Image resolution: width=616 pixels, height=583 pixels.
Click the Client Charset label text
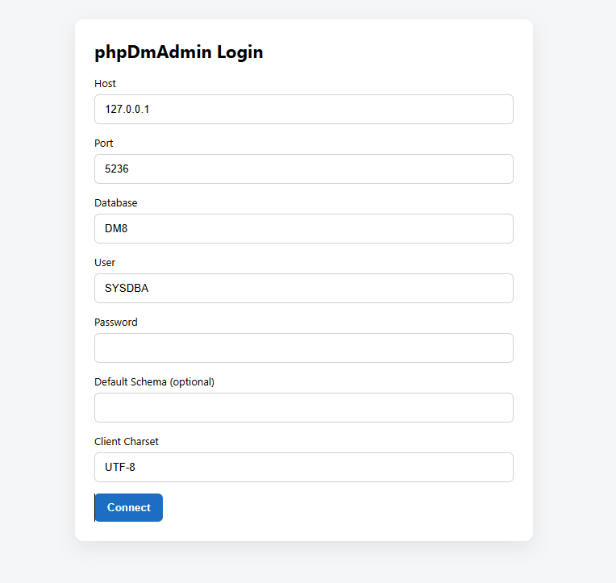point(127,442)
